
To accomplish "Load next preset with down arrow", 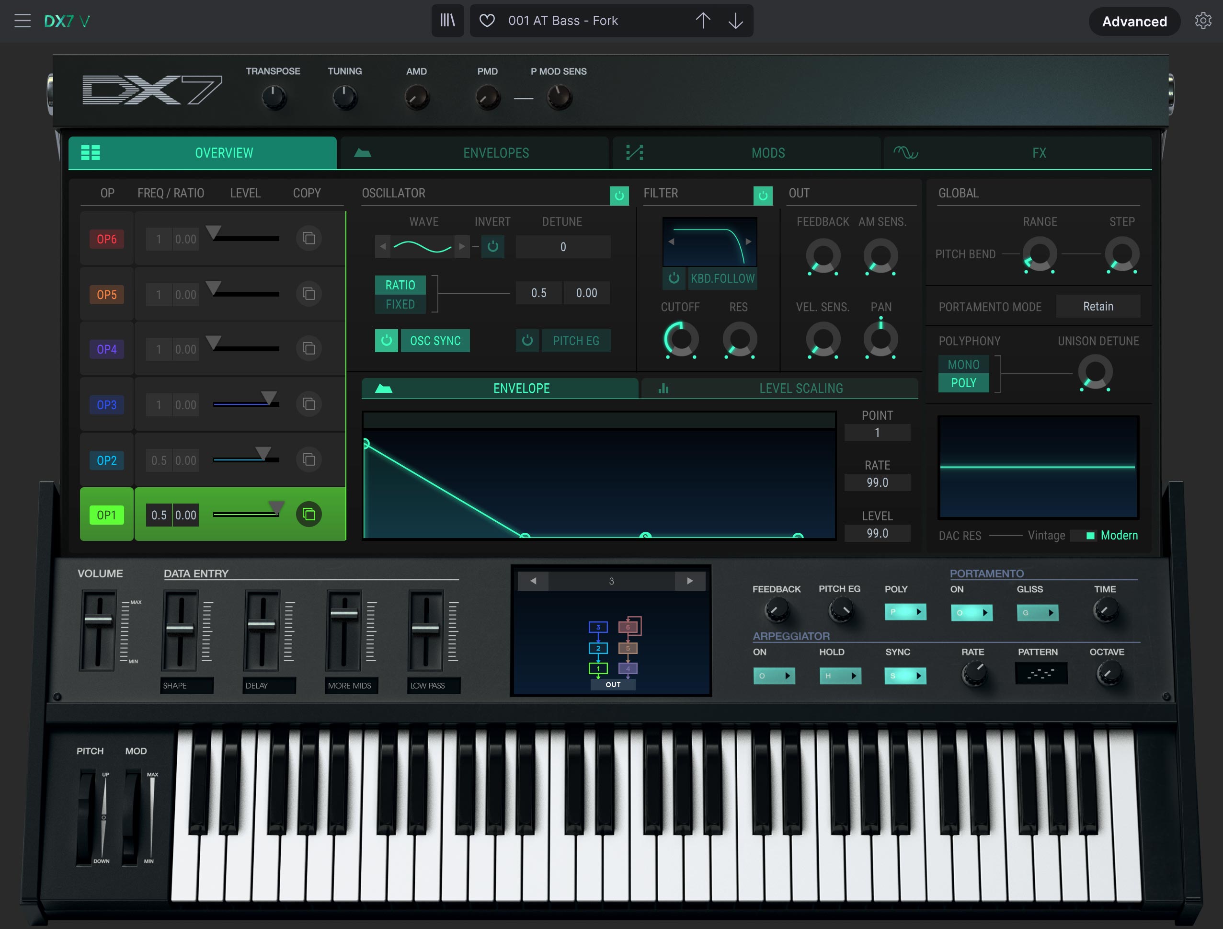I will pyautogui.click(x=735, y=21).
